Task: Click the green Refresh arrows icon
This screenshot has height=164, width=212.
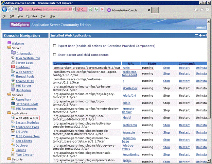Action: 96,9
